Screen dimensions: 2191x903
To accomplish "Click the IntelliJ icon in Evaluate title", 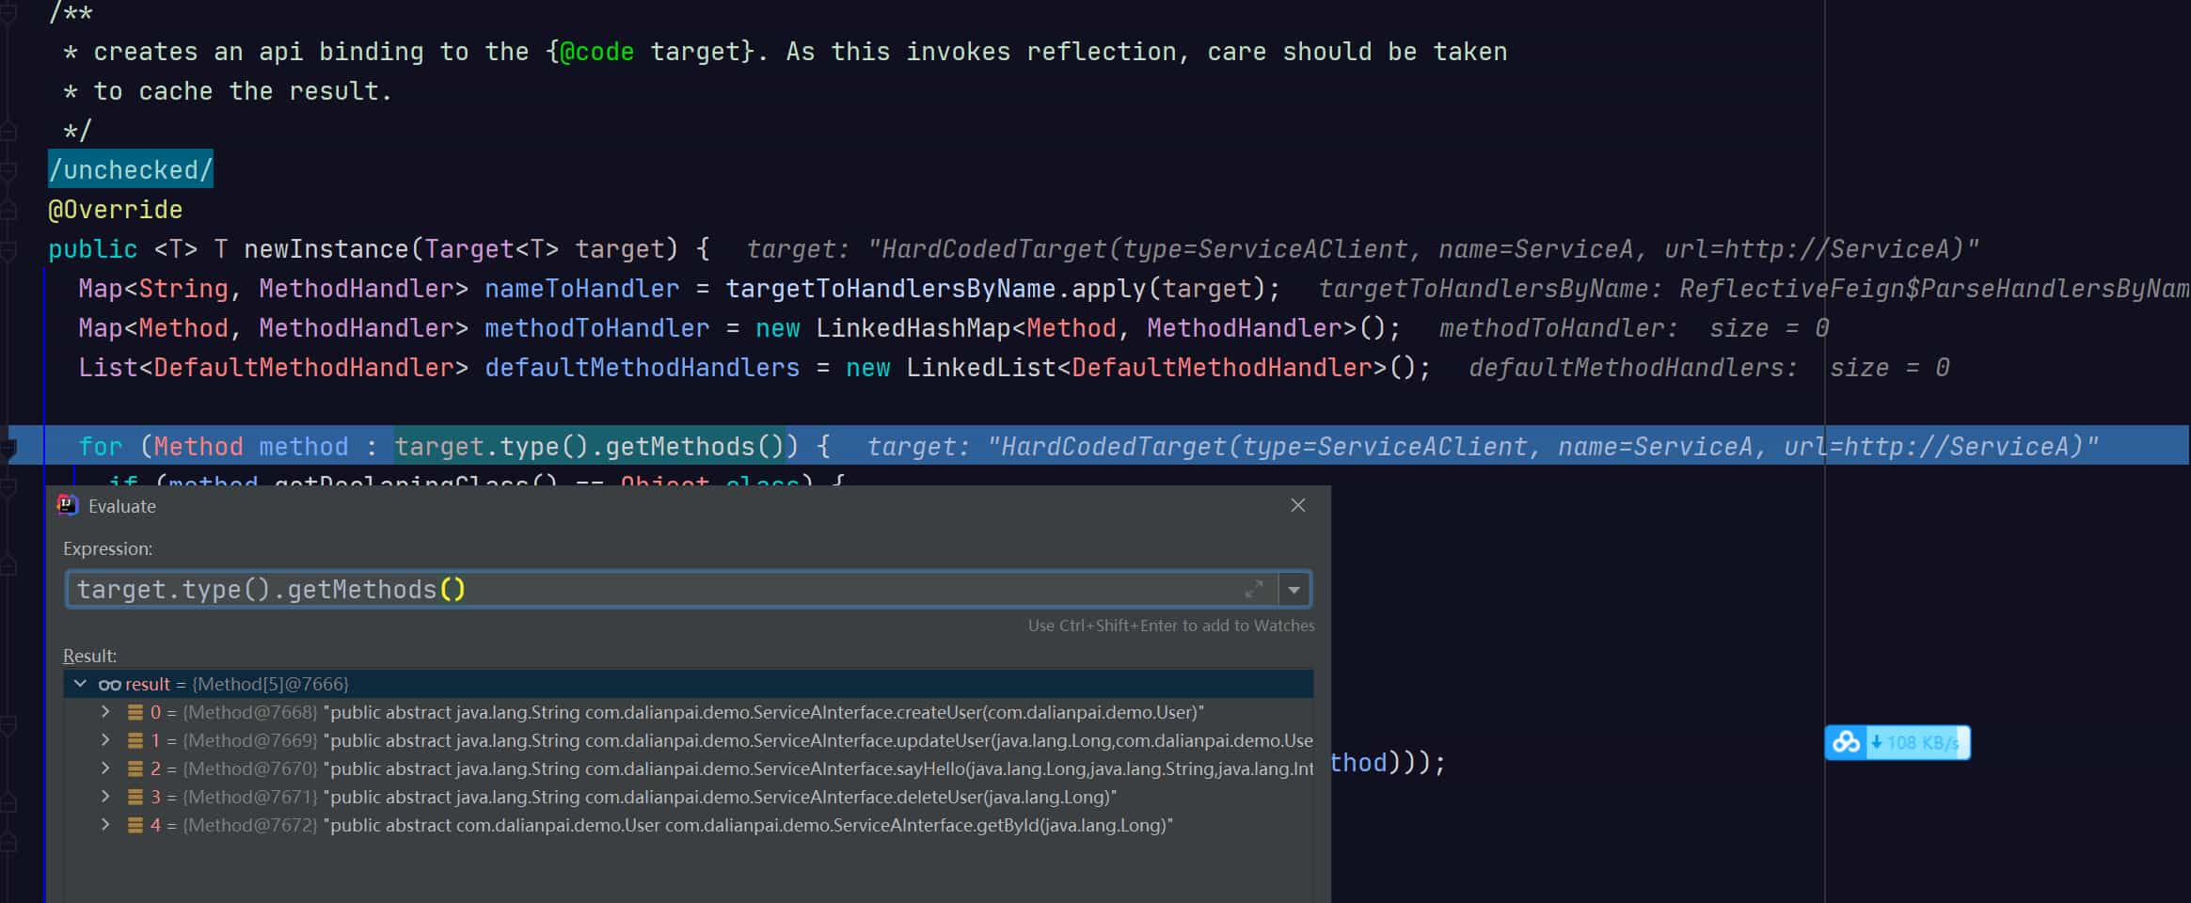I will pos(67,505).
